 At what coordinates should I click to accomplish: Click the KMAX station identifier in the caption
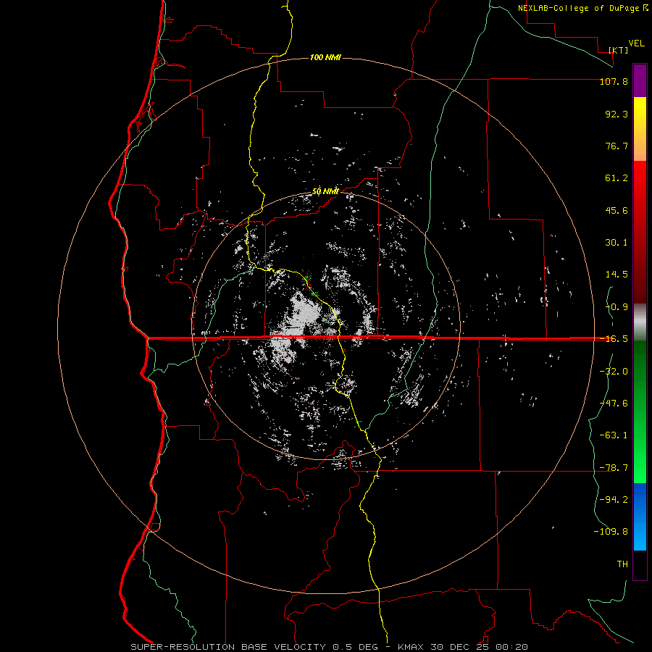(411, 647)
